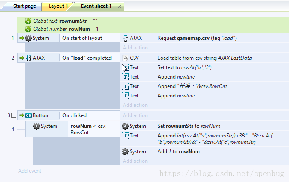This screenshot has width=289, height=182.
Task: Click the globe icon beside rowNum variable
Action: pos(28,29)
